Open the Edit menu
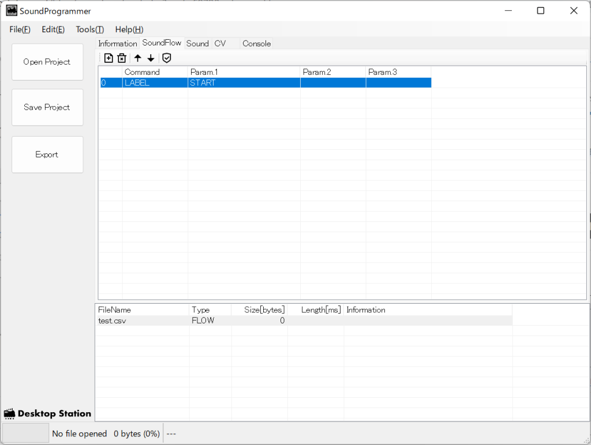Viewport: 591px width, 445px height. (53, 29)
